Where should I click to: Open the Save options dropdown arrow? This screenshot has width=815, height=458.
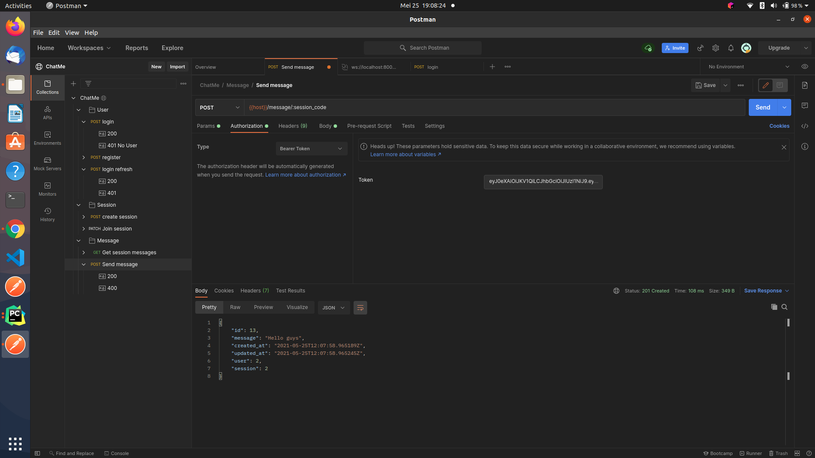point(725,85)
